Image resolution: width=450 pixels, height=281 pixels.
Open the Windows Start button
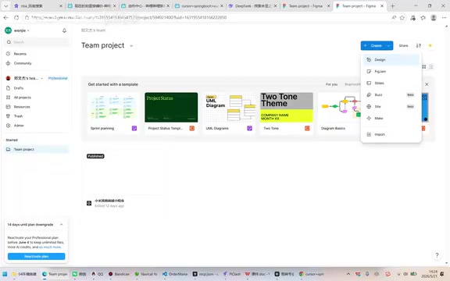point(5,274)
